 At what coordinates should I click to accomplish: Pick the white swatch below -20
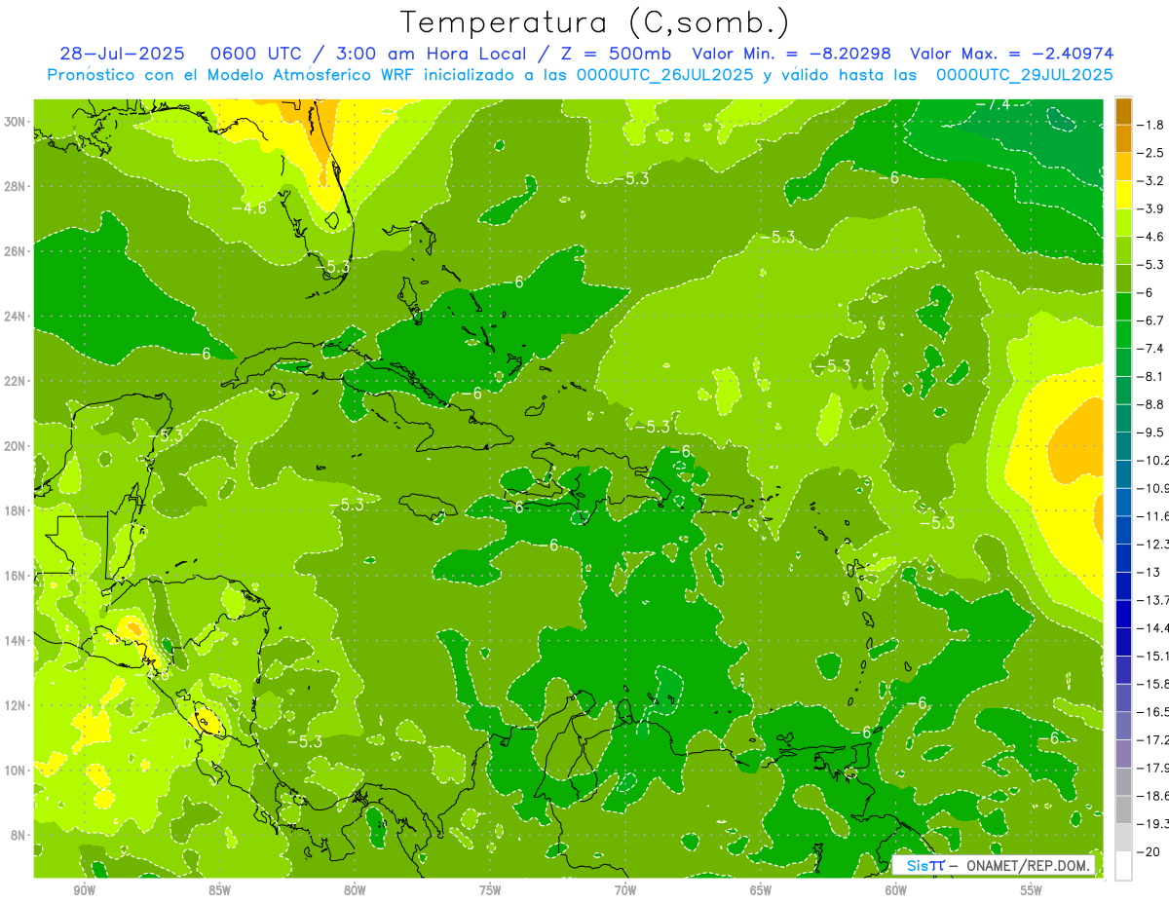click(x=1123, y=866)
